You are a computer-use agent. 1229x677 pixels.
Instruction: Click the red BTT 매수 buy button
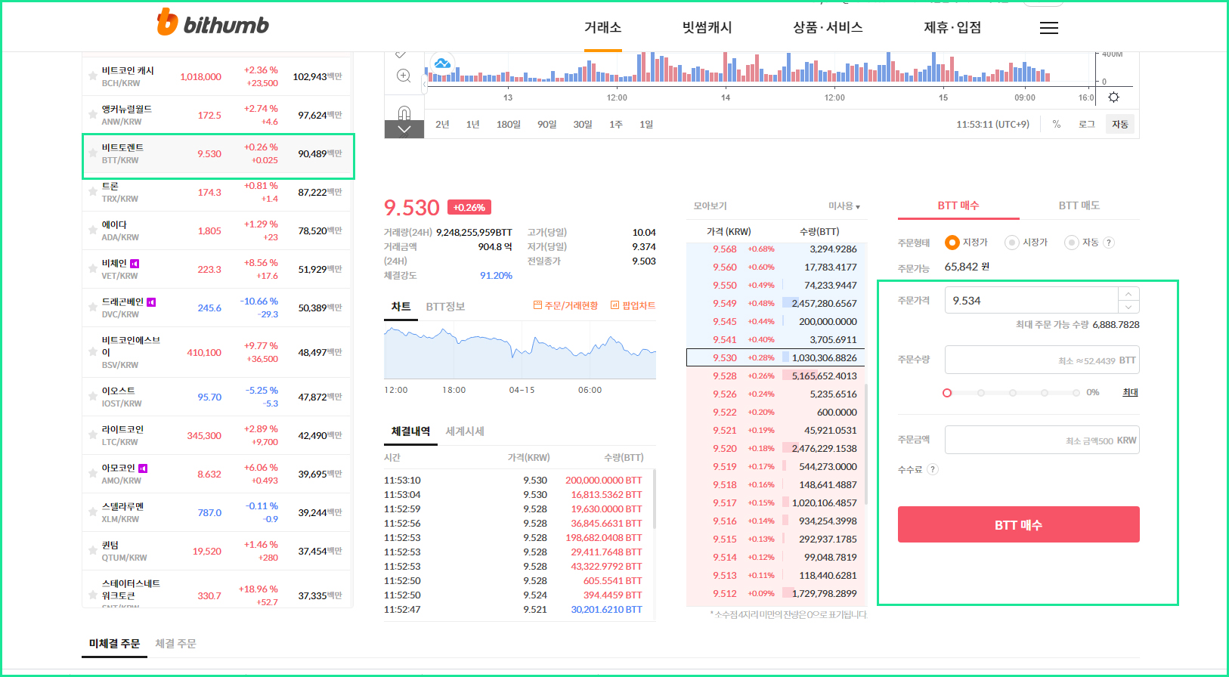tap(1018, 524)
